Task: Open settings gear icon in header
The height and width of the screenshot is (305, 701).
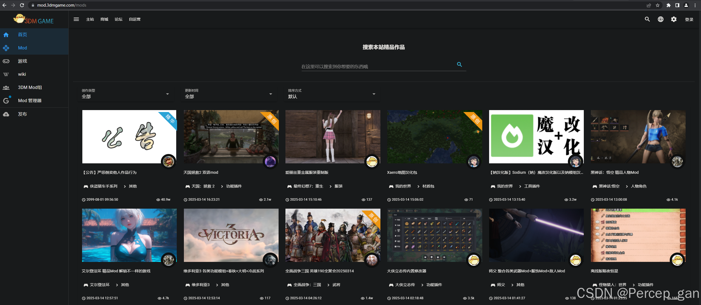Action: click(674, 19)
